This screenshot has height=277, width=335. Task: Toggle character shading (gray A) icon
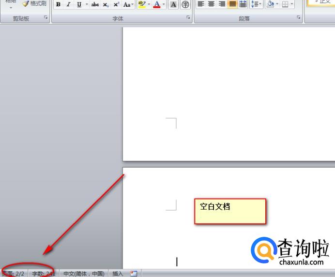click(173, 4)
